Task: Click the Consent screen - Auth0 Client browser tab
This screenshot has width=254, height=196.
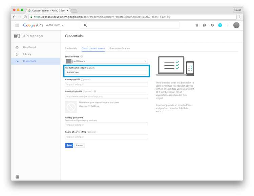Action: tap(48, 10)
